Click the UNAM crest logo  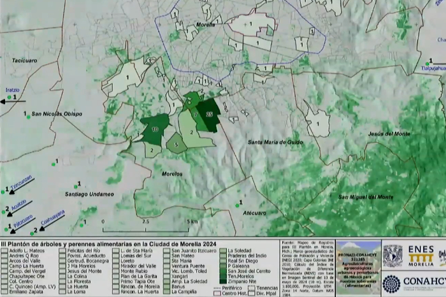(394, 256)
